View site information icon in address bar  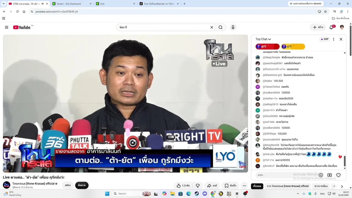coord(32,12)
